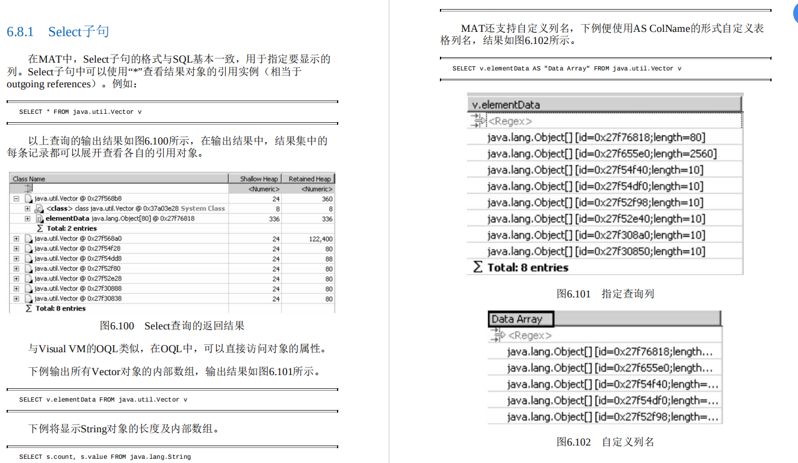The image size is (798, 463).
Task: Select row id=0x27f30850;length=10
Action: pos(605,251)
